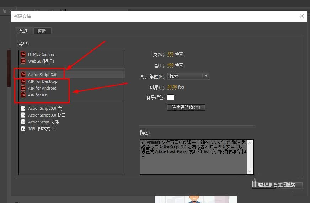Screen dimensions: 310x203
Task: Select ActionScript 3.0 接口 entry
Action: (x=72, y=115)
